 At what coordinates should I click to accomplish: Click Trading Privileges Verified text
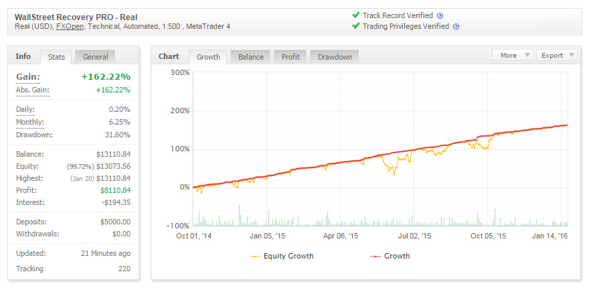coord(406,26)
